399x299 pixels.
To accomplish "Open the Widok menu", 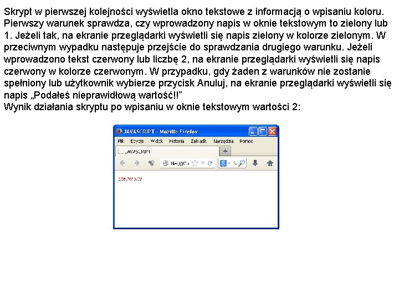I will [x=156, y=141].
